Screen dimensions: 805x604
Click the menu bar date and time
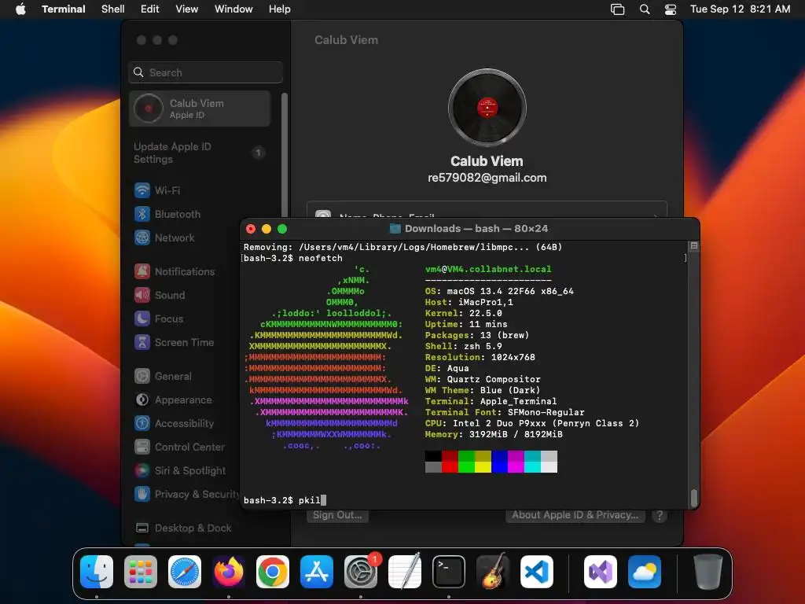tap(740, 9)
